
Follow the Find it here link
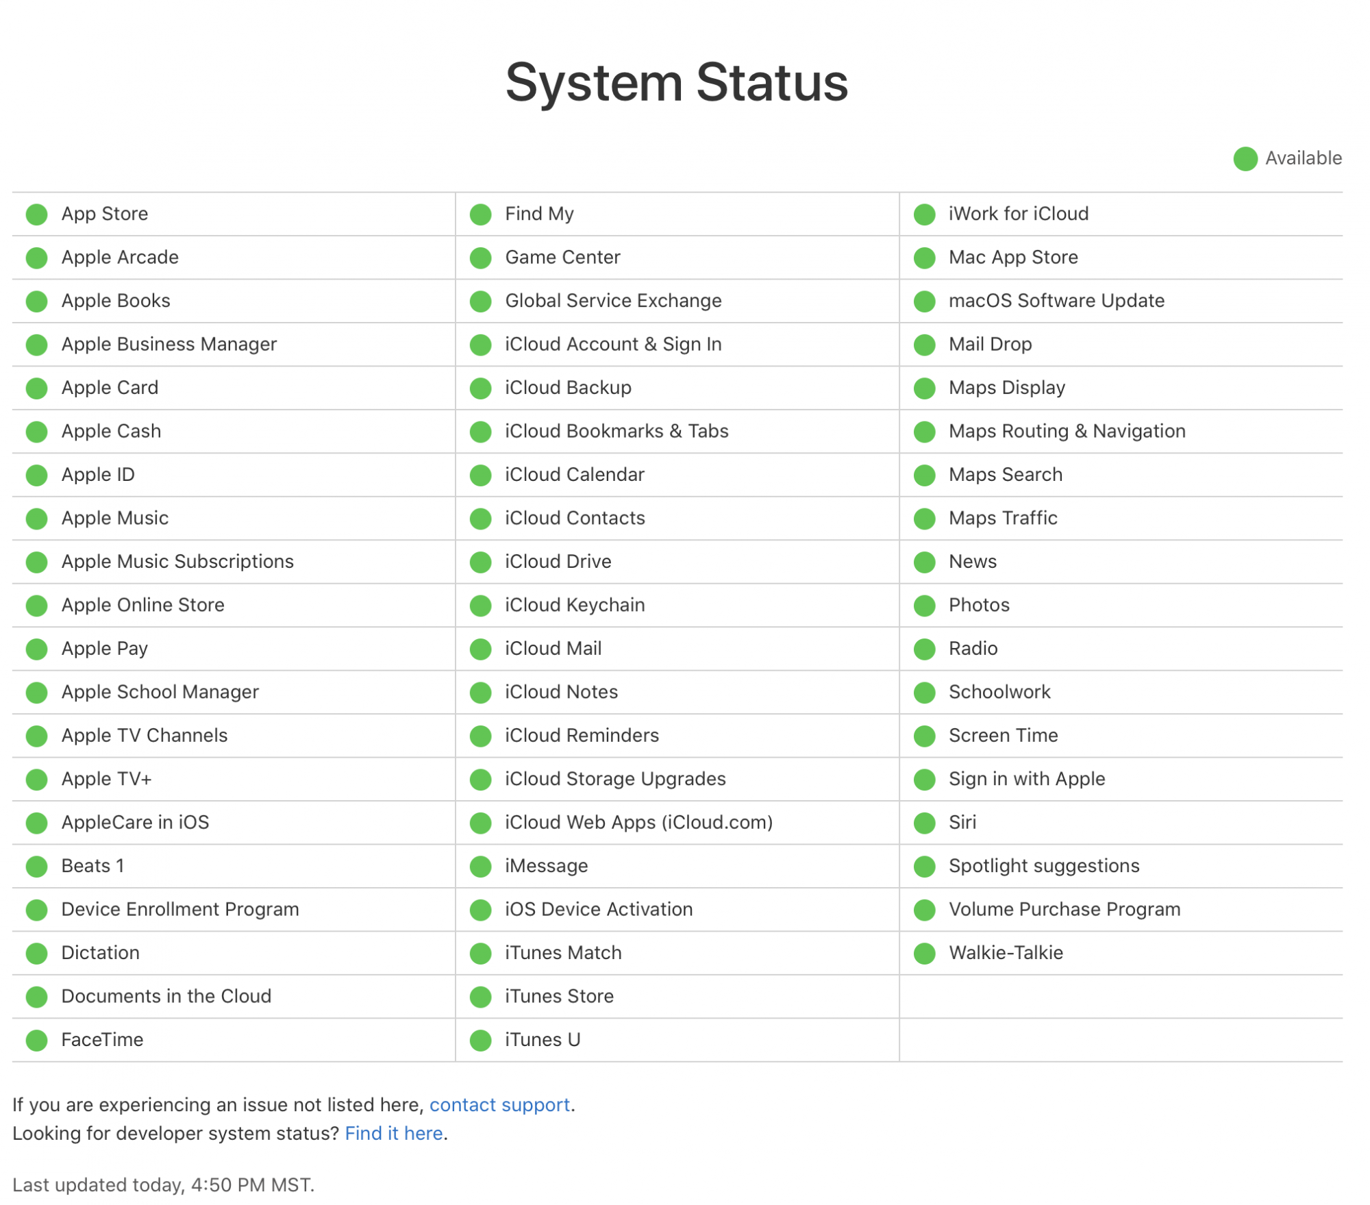[x=394, y=1133]
